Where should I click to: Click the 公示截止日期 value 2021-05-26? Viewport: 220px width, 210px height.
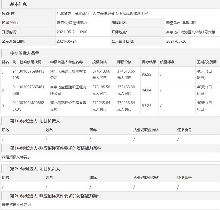coord(176,41)
